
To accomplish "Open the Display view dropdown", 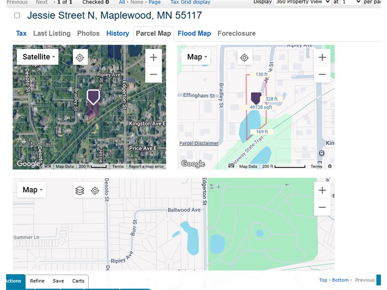I will (302, 2).
